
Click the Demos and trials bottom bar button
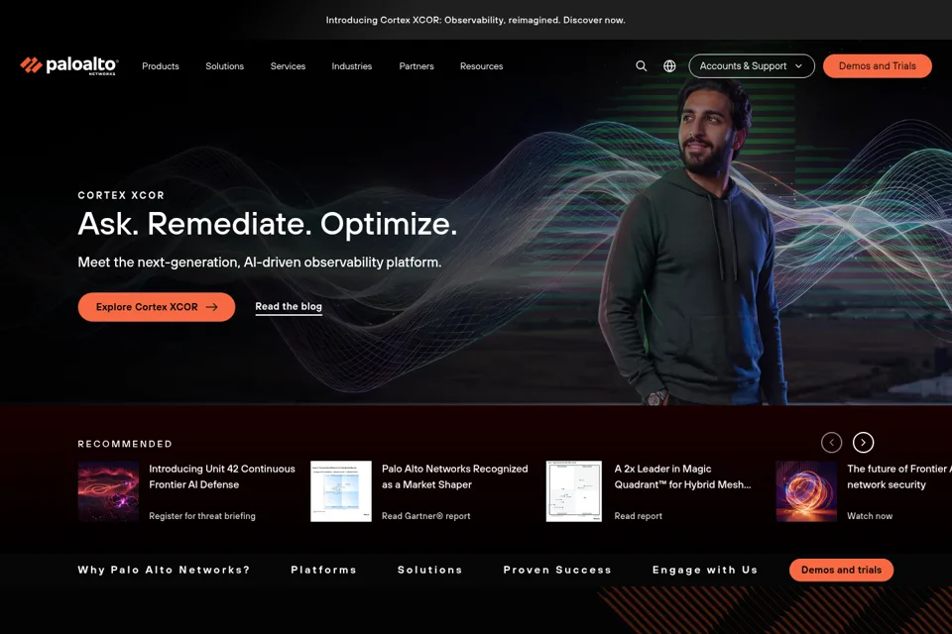point(841,570)
